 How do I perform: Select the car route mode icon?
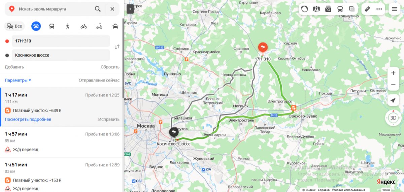(36, 26)
